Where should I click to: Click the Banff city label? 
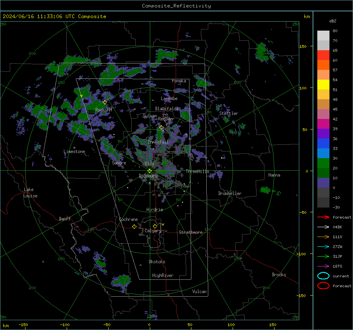point(65,219)
